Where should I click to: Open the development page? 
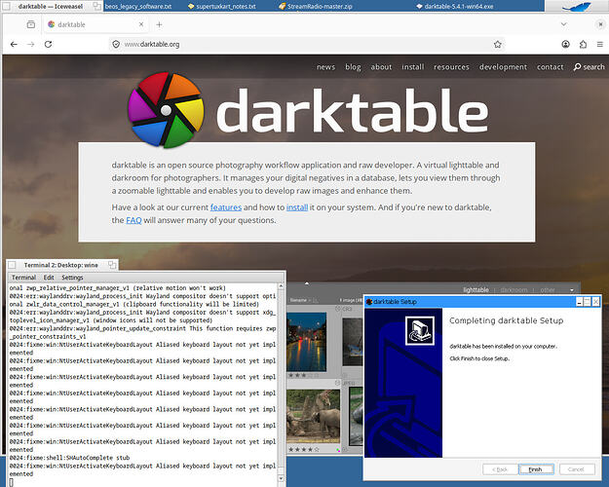503,67
